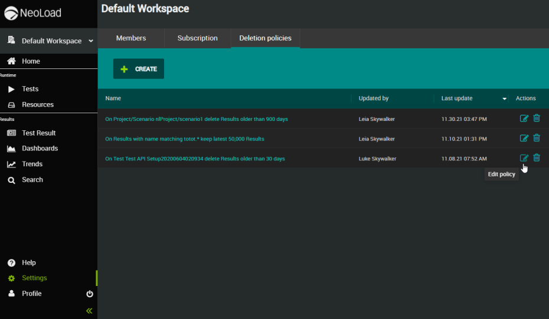The width and height of the screenshot is (549, 319).
Task: Expand the Default Workspace selector dropdown
Action: click(91, 41)
